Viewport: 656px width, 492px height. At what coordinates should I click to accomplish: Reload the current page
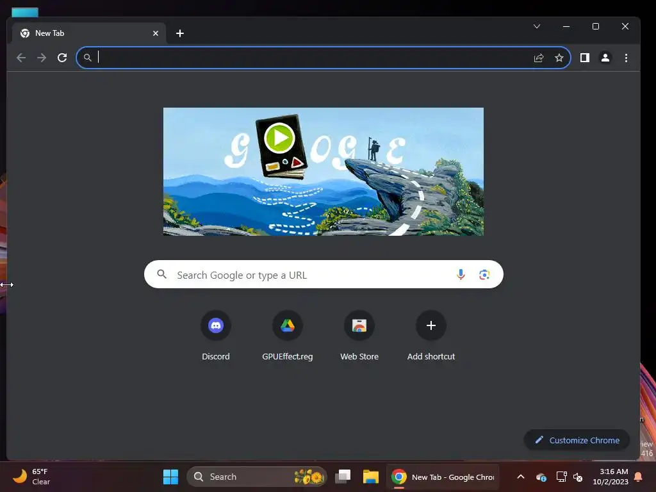[62, 58]
